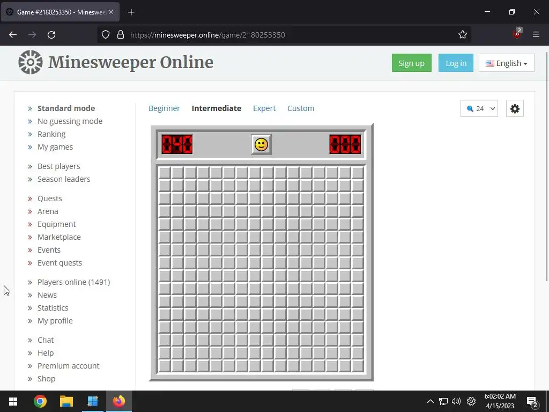
Task: Open the notification center icon
Action: pyautogui.click(x=532, y=402)
